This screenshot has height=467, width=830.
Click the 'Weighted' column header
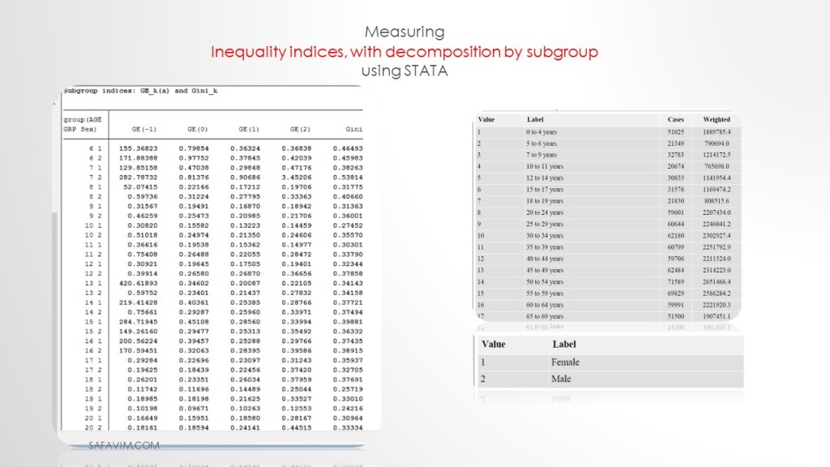coord(717,119)
